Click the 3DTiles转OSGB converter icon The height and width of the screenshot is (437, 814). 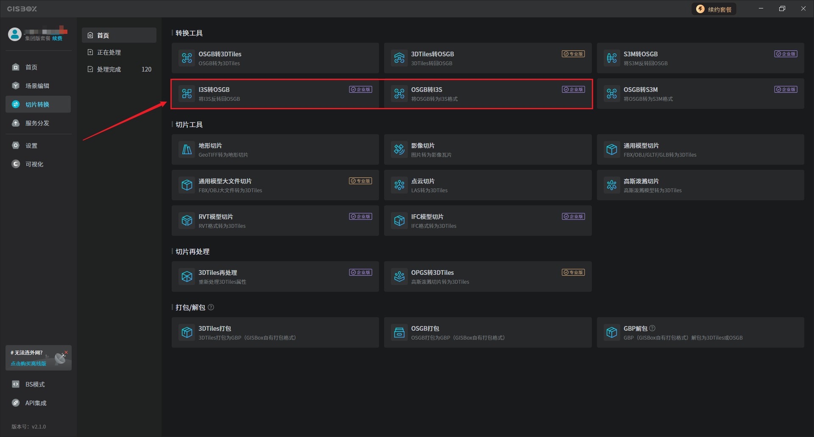click(399, 58)
